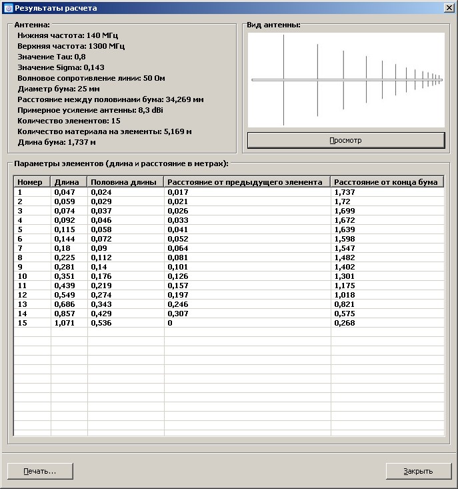
Task: Click the Длина бума: 1,737 м line
Action: tap(57, 142)
